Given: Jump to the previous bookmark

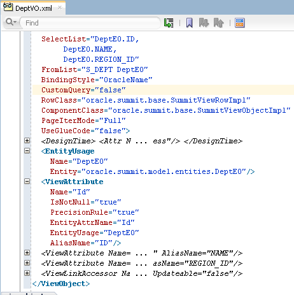Looking at the screenshot, I should 219,23.
